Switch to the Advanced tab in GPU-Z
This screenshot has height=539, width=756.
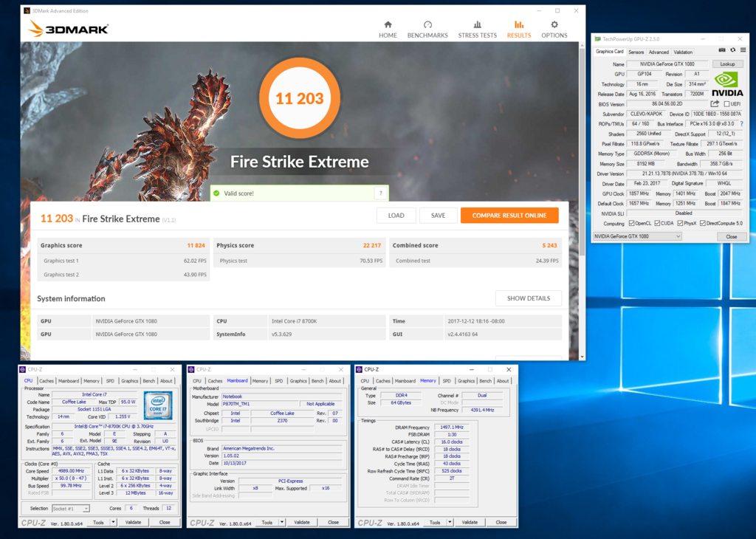pyautogui.click(x=659, y=52)
